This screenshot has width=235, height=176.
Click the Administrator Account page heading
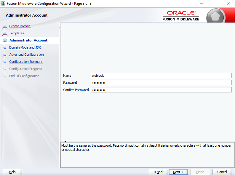pos(27,15)
